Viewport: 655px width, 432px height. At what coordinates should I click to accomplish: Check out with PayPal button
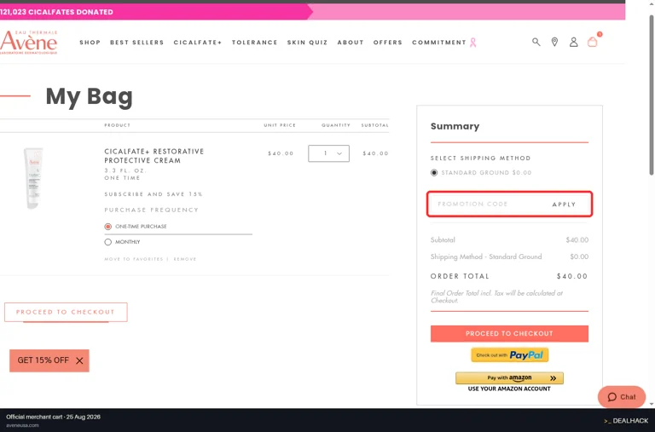coord(509,355)
